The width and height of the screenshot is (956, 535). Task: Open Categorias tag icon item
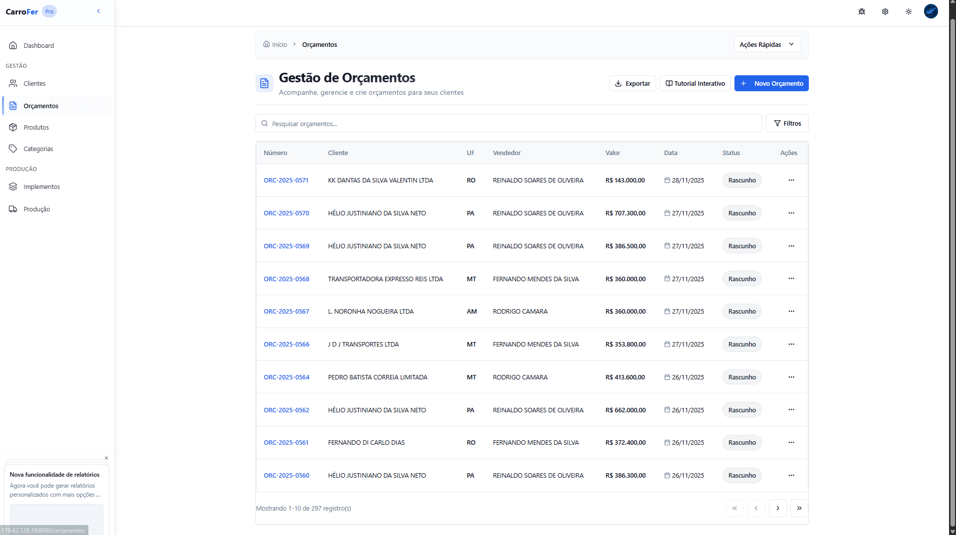[38, 149]
